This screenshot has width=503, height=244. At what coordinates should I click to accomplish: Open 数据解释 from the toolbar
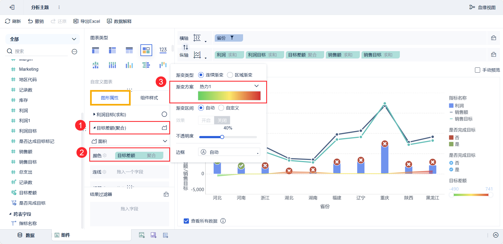pyautogui.click(x=119, y=21)
